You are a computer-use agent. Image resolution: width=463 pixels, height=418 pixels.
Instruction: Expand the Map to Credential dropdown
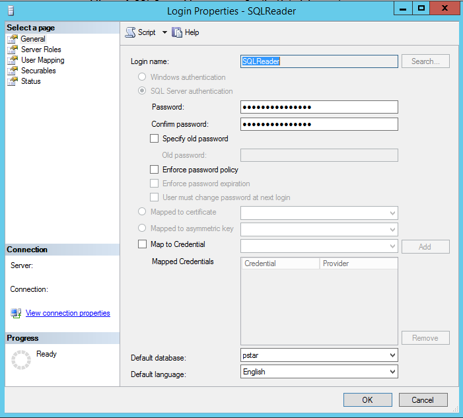392,246
